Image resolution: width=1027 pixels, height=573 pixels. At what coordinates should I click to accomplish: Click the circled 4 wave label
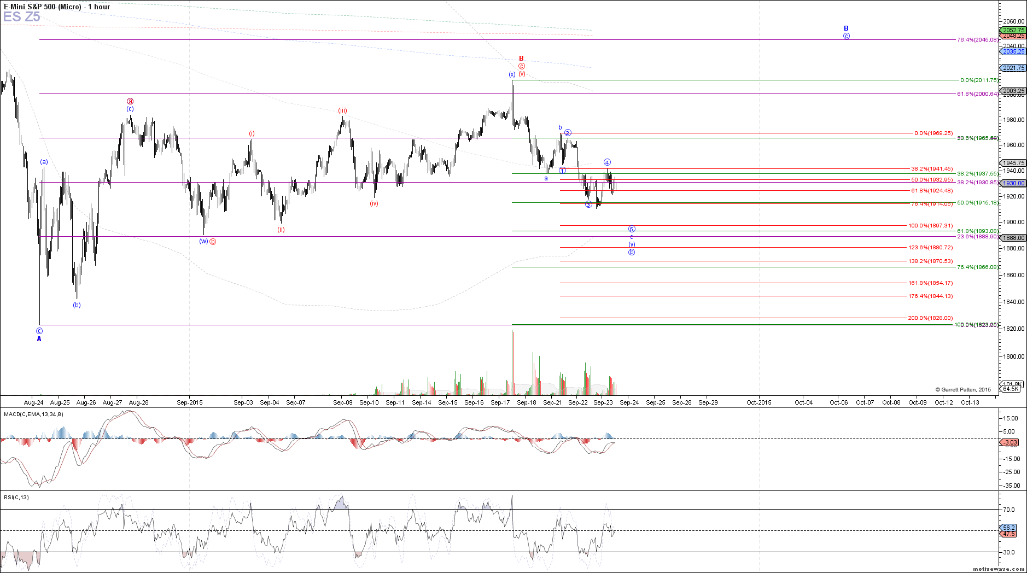pos(607,162)
